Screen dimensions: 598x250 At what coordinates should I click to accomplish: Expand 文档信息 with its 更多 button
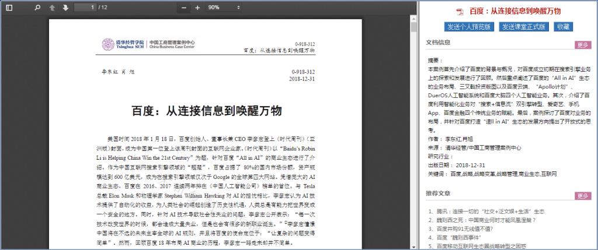tap(582, 44)
